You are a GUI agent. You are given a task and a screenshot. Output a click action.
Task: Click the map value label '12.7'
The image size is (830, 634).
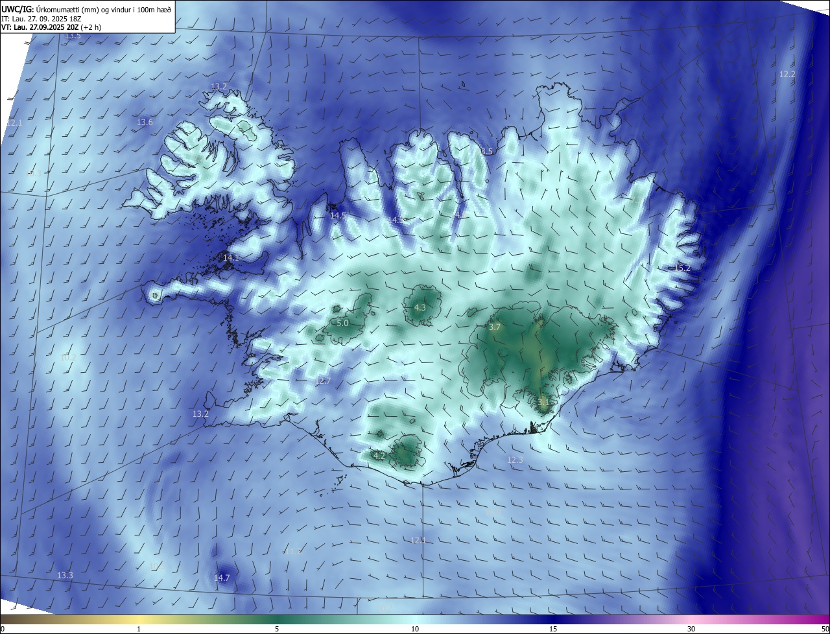pyautogui.click(x=323, y=381)
